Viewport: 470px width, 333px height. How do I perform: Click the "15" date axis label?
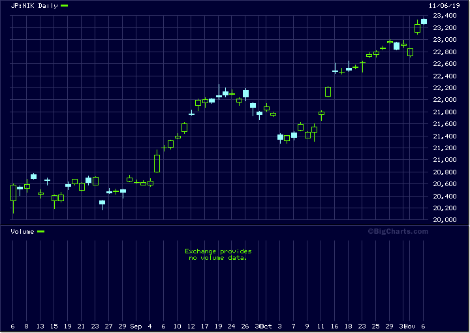54,326
